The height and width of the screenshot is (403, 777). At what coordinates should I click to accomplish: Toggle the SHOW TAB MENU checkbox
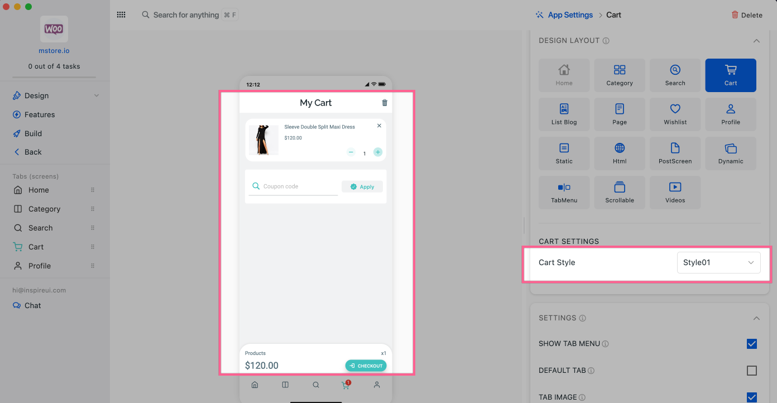click(x=751, y=344)
